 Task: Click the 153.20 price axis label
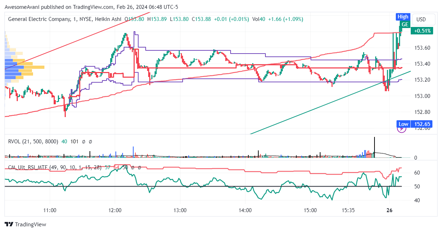point(422,80)
